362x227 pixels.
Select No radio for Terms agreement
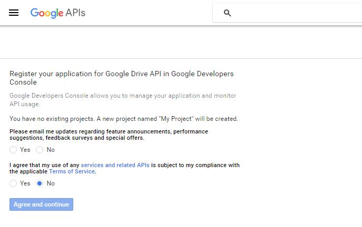(x=40, y=183)
